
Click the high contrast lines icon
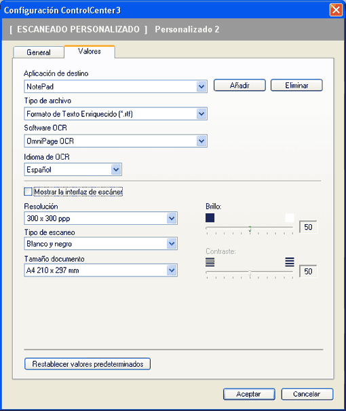point(290,262)
